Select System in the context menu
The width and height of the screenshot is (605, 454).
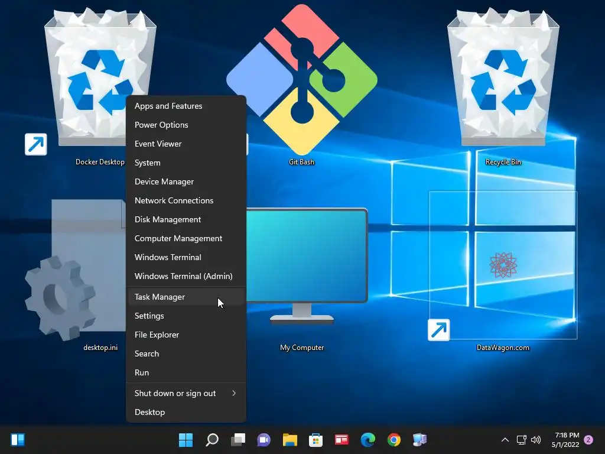tap(186, 163)
